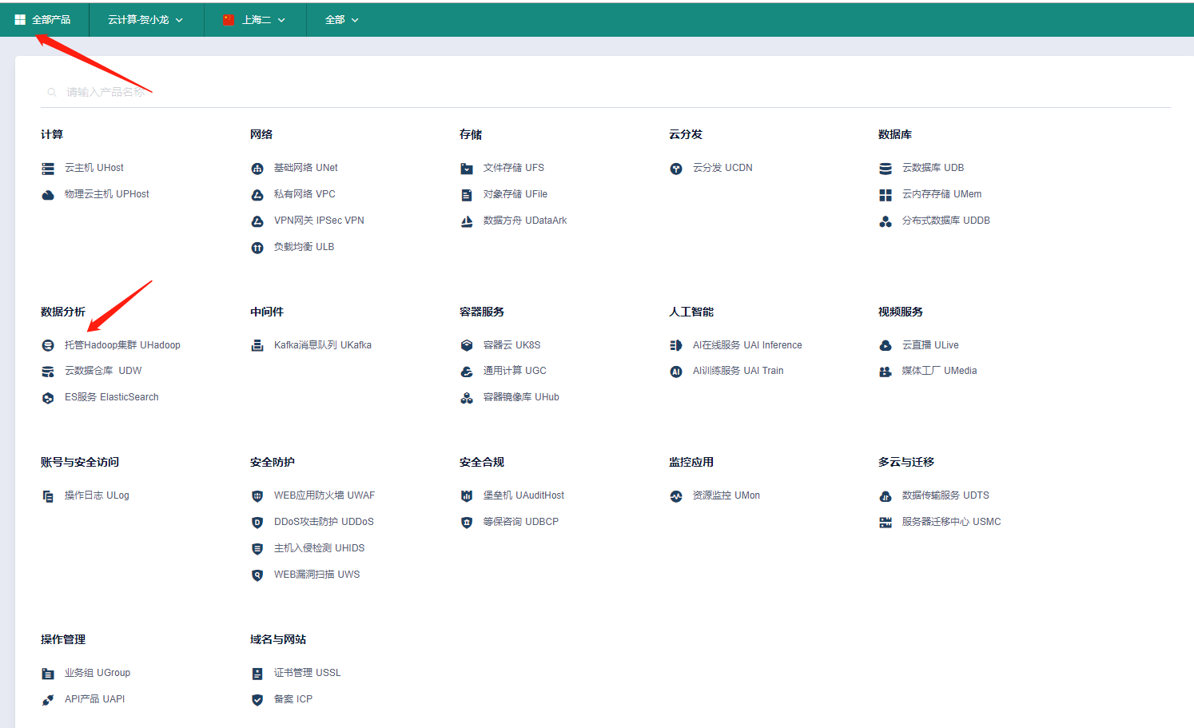Click the 云直播 ULive icon
Screen dimensions: 1194x728
[886, 345]
